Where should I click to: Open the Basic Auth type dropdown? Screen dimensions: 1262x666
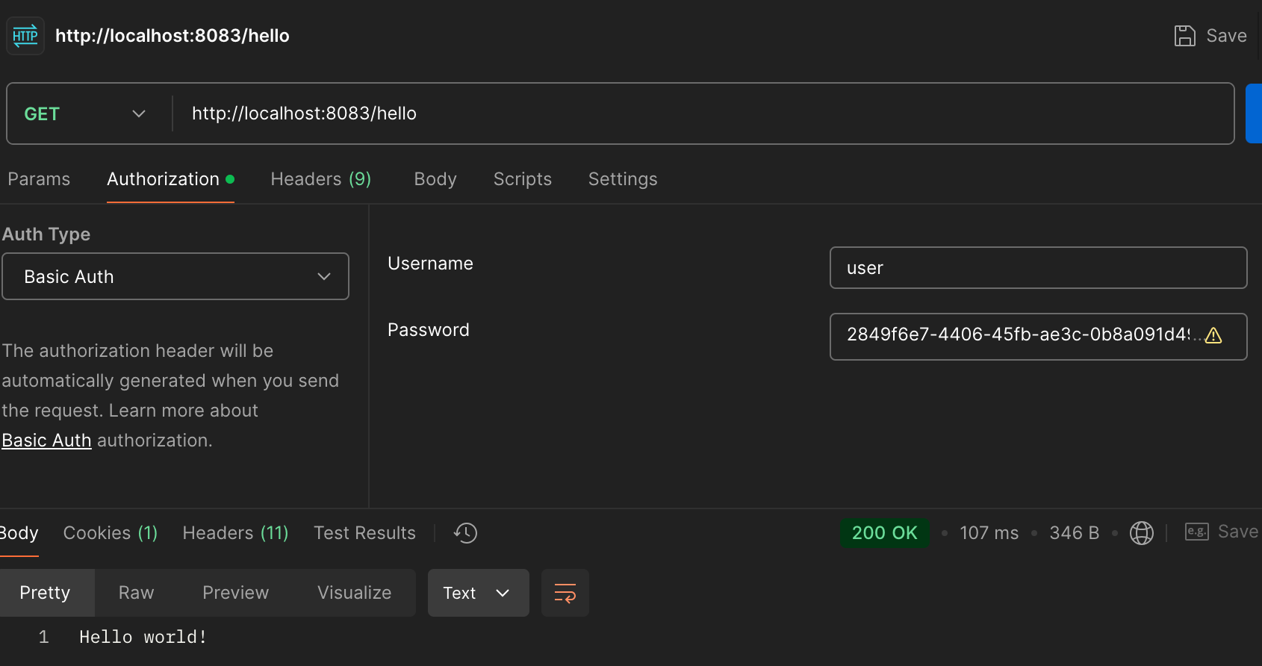coord(175,276)
